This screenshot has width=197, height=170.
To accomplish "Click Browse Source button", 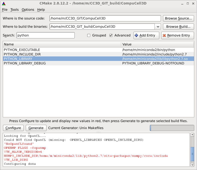I will tap(178, 18).
